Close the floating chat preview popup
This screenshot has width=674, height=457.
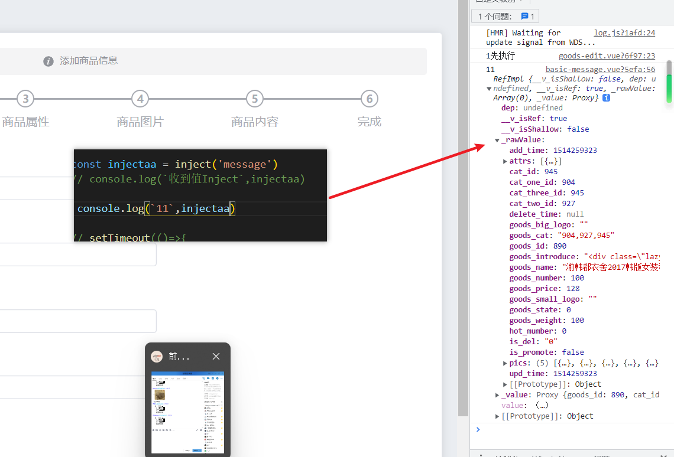[x=216, y=357]
